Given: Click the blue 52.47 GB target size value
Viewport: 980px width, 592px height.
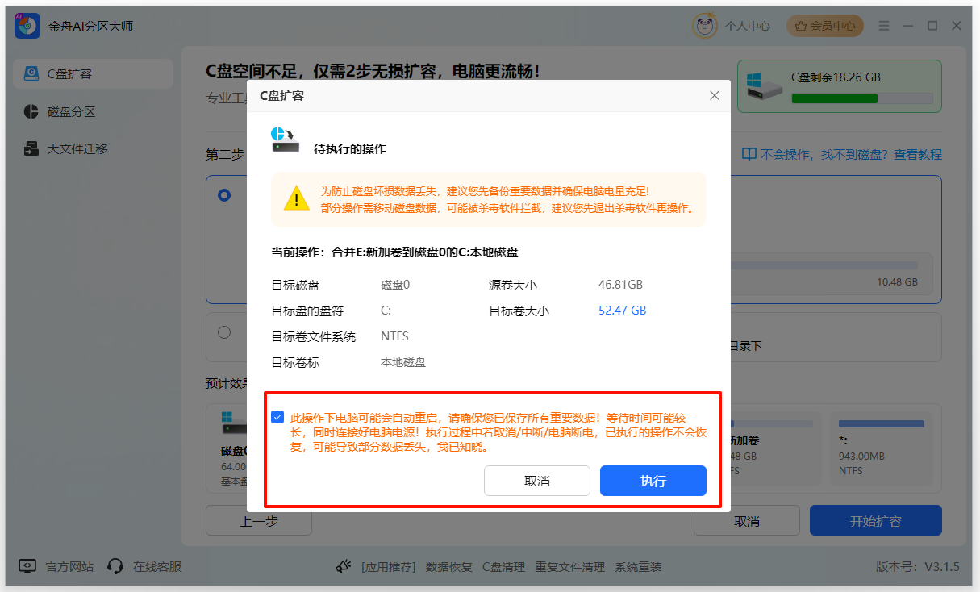Looking at the screenshot, I should [622, 310].
